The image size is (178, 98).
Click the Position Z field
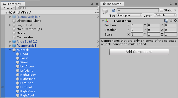[170, 25]
